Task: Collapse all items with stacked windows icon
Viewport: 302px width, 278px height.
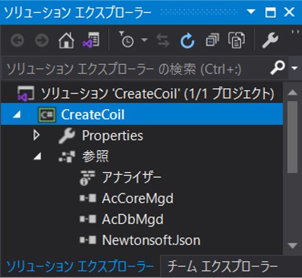Action: pyautogui.click(x=212, y=40)
